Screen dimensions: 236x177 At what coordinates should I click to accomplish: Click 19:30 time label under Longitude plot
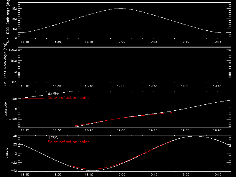185,130
